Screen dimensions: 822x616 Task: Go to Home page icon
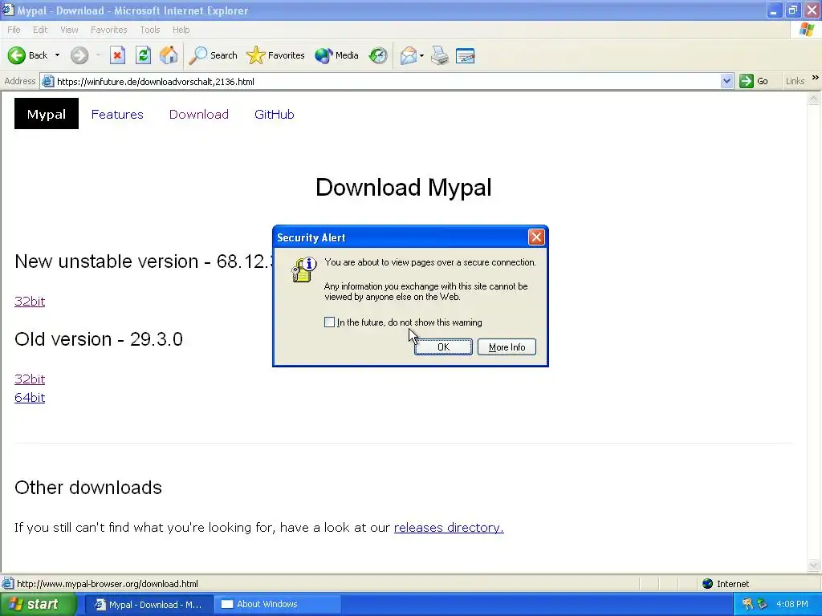click(169, 55)
